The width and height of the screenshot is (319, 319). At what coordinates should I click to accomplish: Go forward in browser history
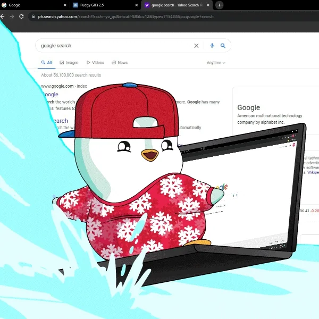point(12,16)
